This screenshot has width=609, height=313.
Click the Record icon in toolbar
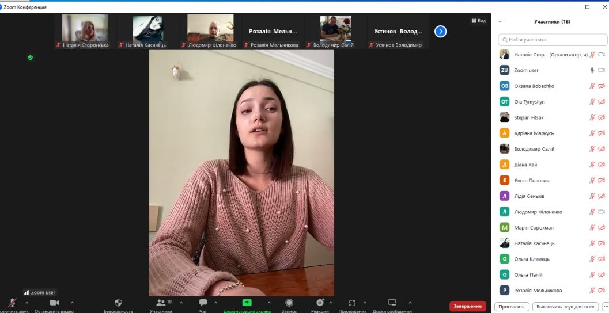click(x=289, y=303)
